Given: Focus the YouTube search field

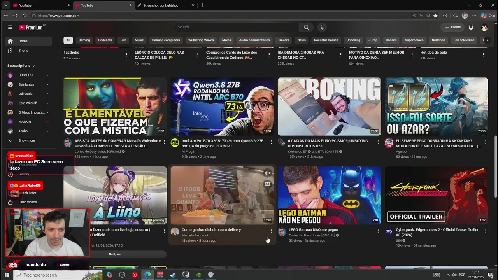Looking at the screenshot, I should (x=236, y=27).
